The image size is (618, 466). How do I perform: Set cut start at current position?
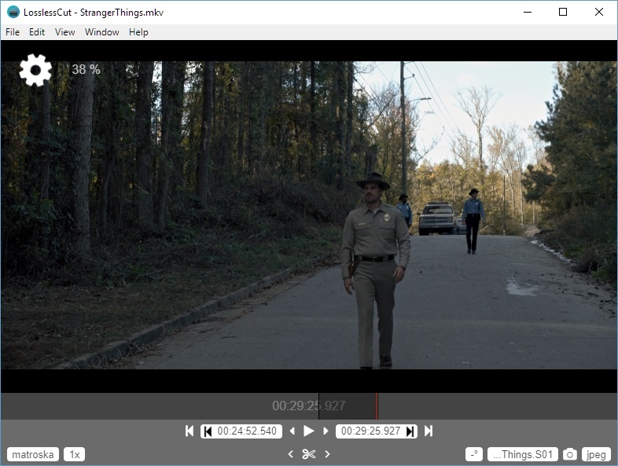tap(208, 431)
